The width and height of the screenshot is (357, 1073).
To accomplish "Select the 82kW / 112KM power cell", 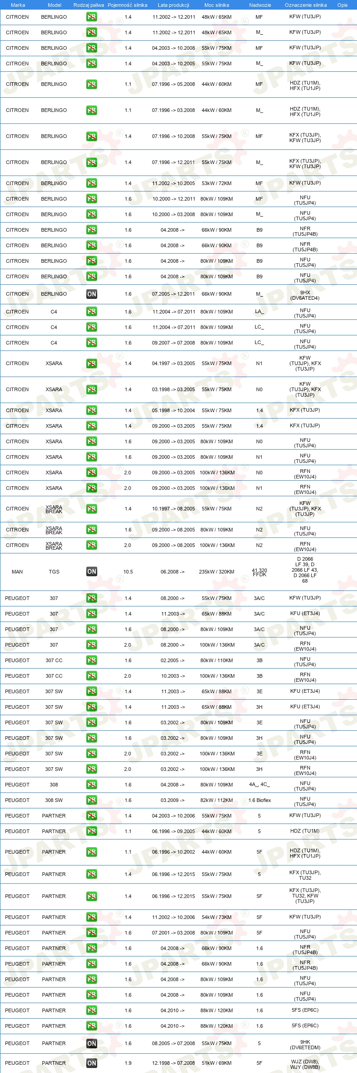I will (216, 800).
